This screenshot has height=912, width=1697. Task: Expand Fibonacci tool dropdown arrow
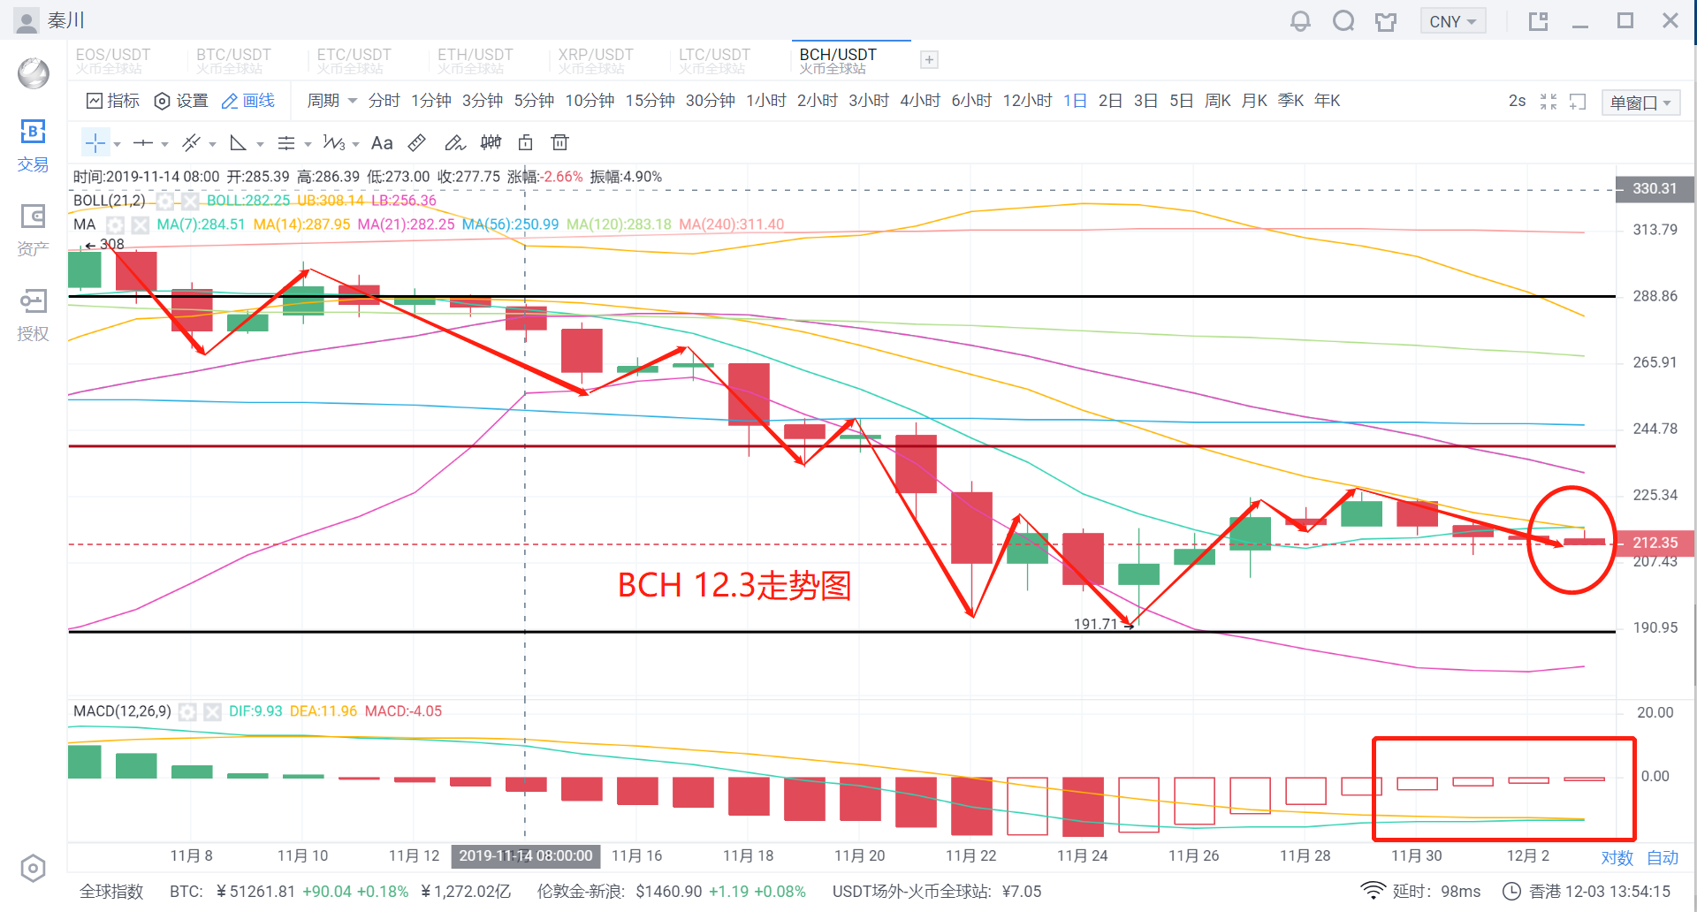[x=308, y=144]
